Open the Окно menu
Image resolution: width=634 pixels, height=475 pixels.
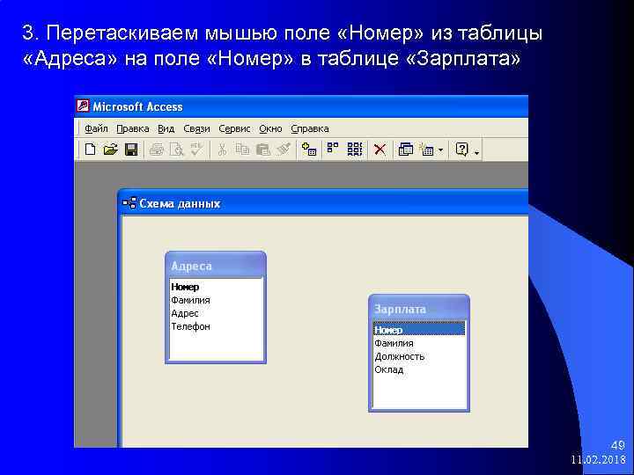270,128
